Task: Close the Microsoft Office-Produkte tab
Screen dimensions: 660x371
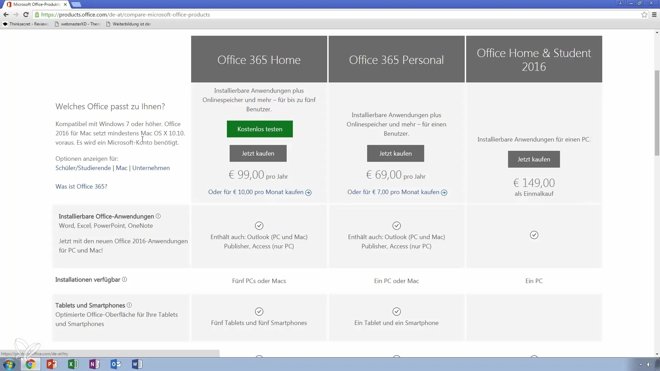Action: click(65, 4)
